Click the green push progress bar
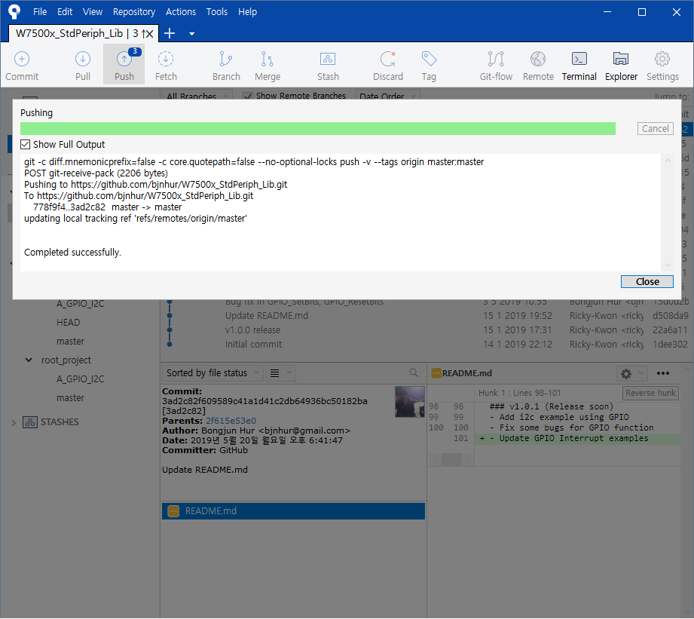Screen dimensions: 694x619 318,128
